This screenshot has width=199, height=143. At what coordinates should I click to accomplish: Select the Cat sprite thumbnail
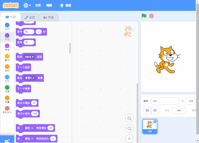150,126
